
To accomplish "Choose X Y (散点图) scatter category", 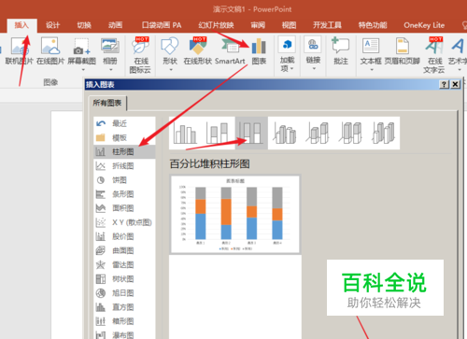I will point(124,222).
